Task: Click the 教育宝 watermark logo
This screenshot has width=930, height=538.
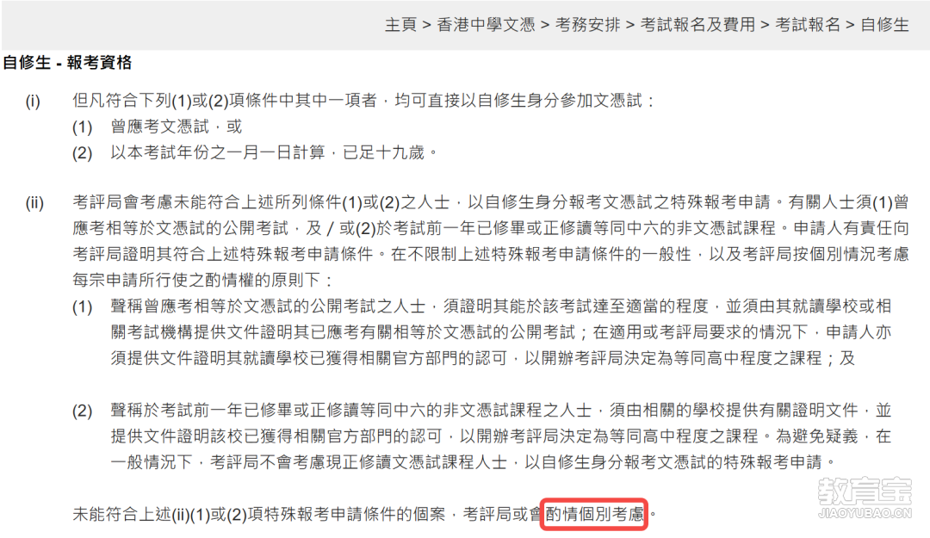Action: (865, 492)
